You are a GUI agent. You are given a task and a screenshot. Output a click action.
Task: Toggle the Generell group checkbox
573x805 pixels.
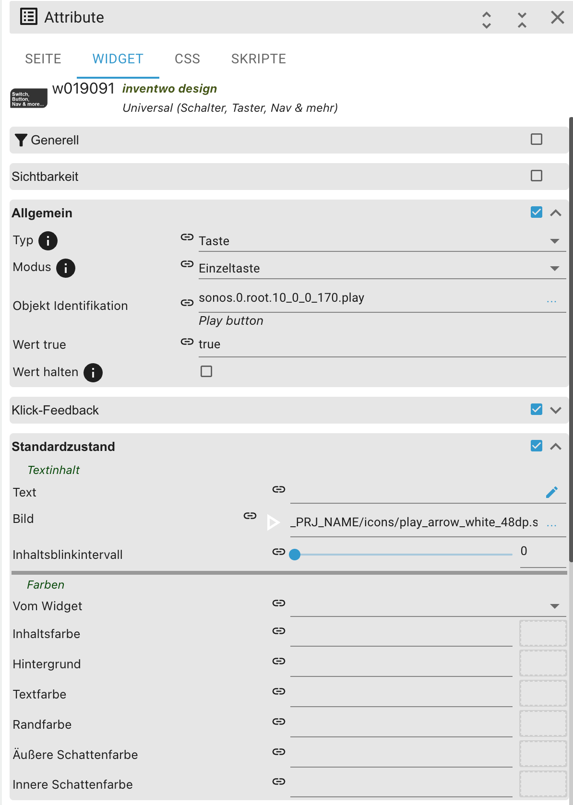[x=537, y=140]
